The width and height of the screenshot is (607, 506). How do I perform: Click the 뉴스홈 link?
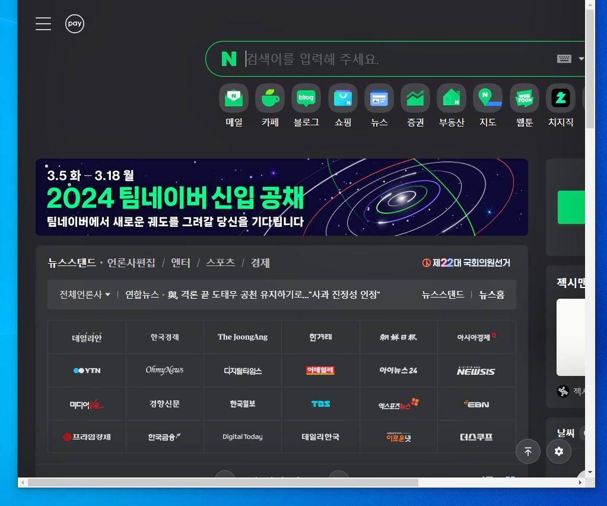pos(492,295)
